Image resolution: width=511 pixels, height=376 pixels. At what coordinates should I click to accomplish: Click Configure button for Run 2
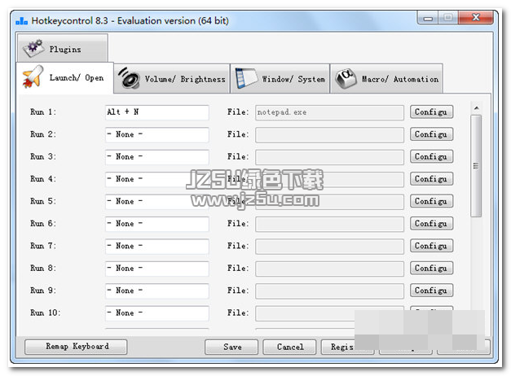pyautogui.click(x=431, y=134)
